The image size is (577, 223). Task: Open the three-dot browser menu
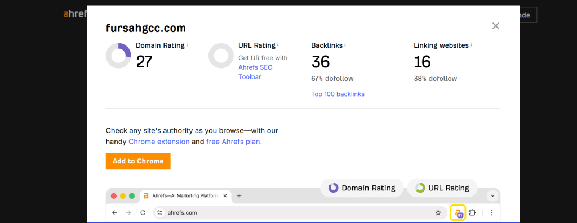pyautogui.click(x=492, y=212)
